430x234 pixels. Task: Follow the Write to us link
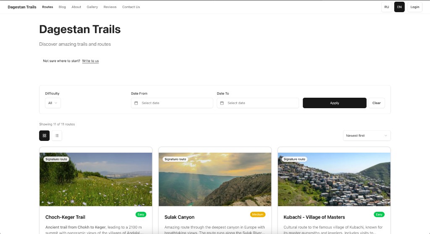click(x=90, y=61)
